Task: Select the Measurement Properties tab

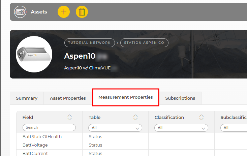Action: [126, 97]
